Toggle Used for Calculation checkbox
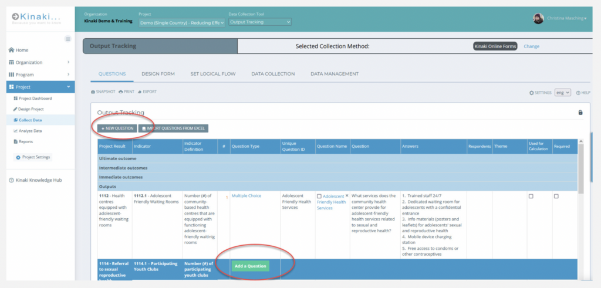Viewport: 601px width, 288px height. pos(531,196)
